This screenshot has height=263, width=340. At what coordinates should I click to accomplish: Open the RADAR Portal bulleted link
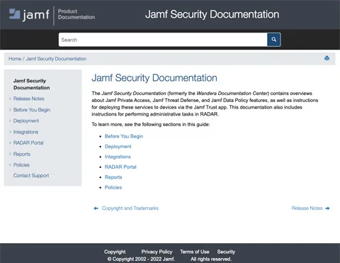(x=120, y=167)
